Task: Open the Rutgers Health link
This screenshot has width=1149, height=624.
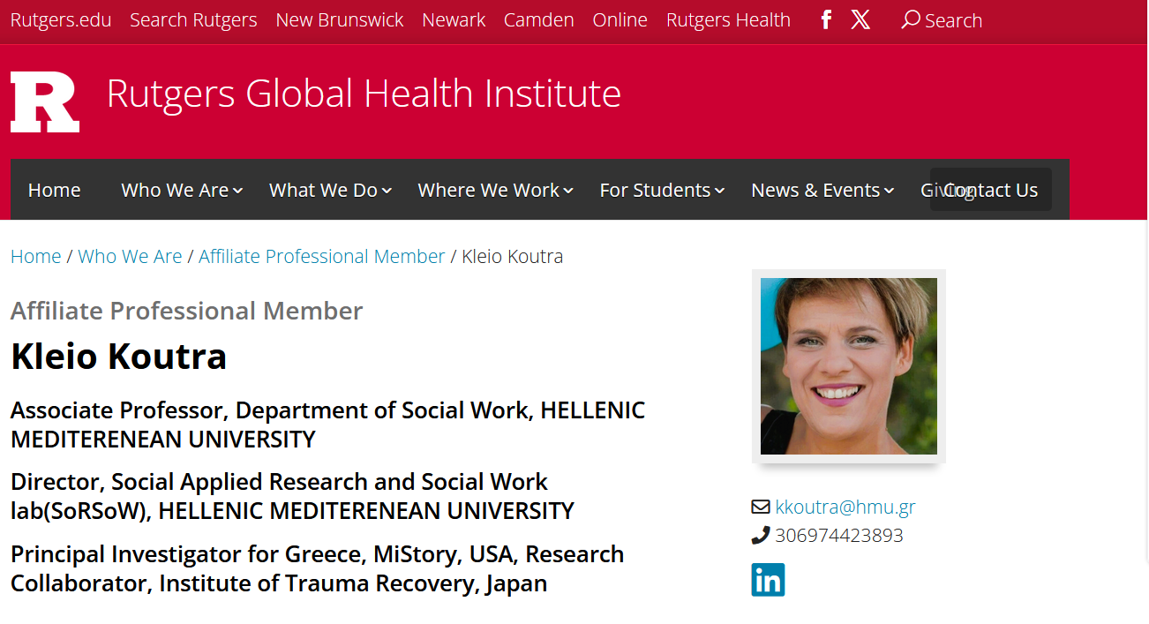Action: coord(728,19)
